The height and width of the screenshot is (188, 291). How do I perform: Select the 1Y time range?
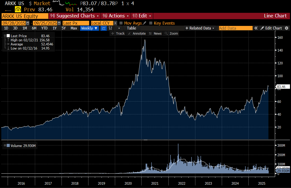(x=55, y=28)
